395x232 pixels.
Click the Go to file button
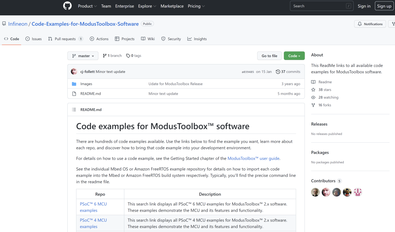[x=269, y=55]
